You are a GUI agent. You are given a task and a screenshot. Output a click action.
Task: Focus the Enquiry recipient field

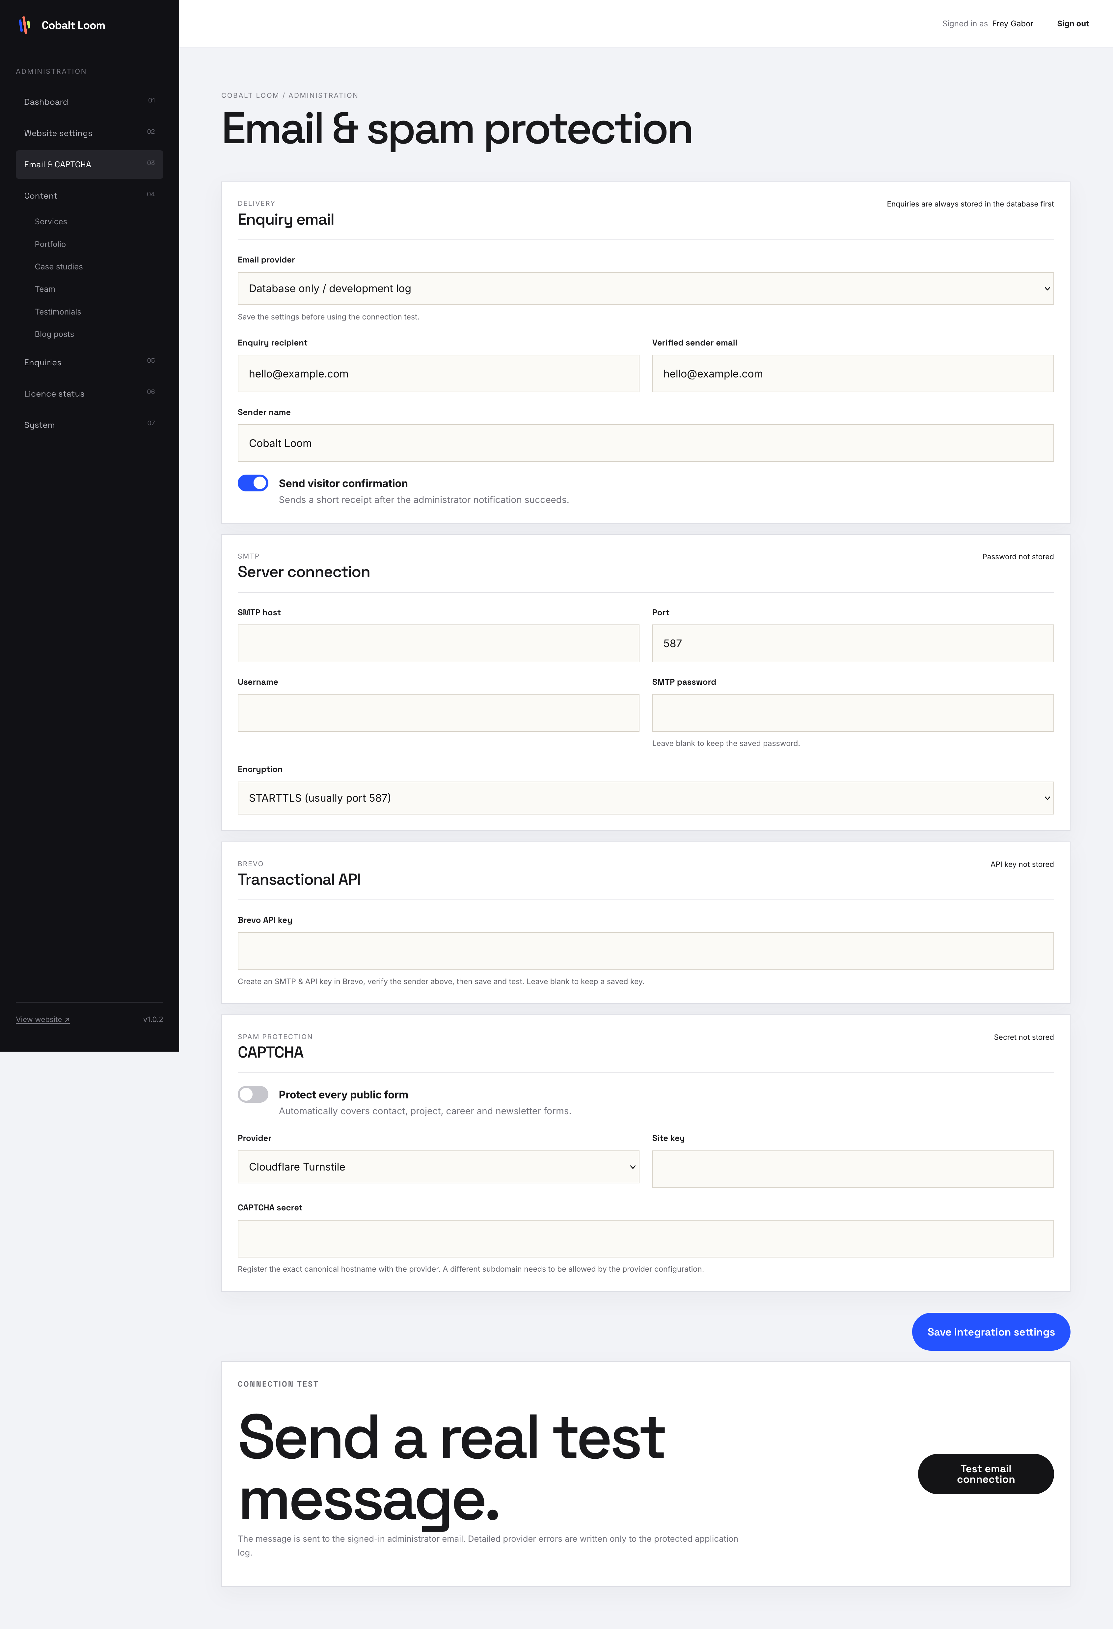[x=438, y=373]
